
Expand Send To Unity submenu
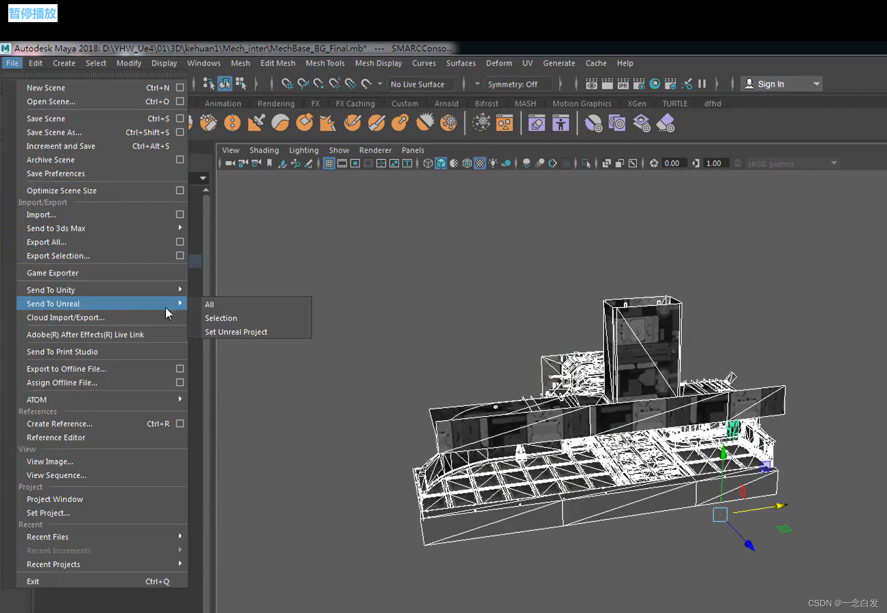(x=102, y=290)
